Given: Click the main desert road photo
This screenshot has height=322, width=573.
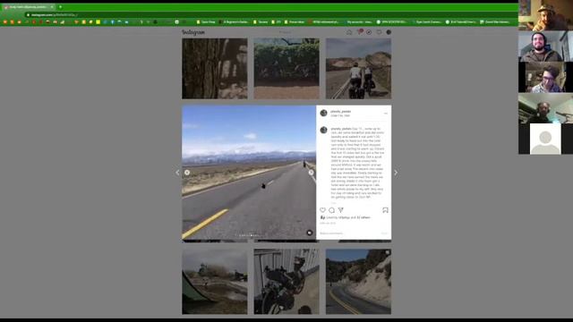Looking at the screenshot, I should pos(249,173).
